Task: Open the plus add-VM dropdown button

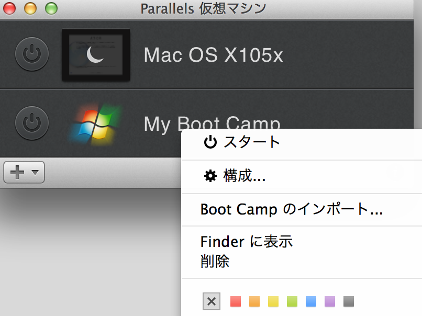Action: (24, 172)
